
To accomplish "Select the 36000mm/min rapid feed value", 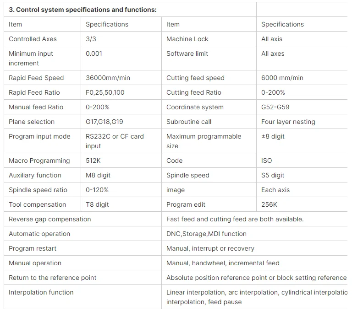I will pyautogui.click(x=108, y=78).
